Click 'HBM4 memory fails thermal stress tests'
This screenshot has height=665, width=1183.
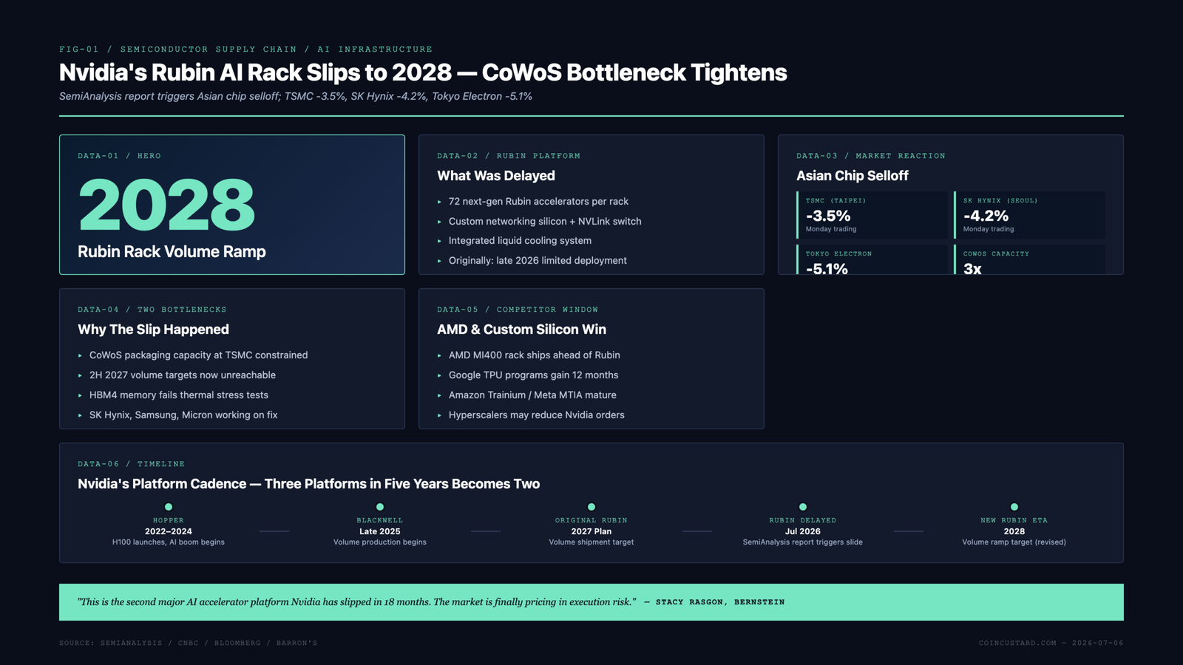[179, 395]
